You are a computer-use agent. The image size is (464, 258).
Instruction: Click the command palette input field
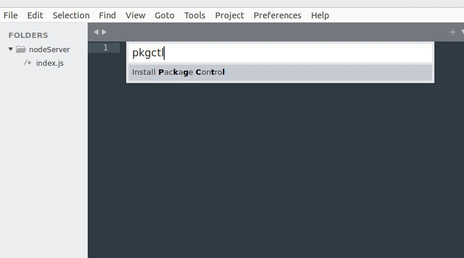[x=280, y=53]
